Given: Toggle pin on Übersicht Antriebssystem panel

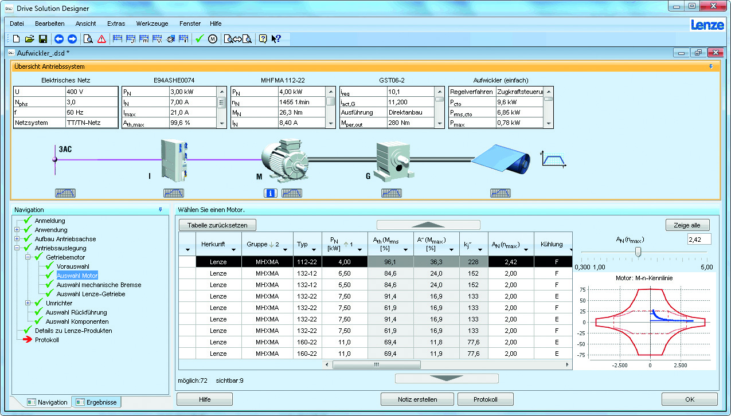Looking at the screenshot, I should pyautogui.click(x=711, y=66).
